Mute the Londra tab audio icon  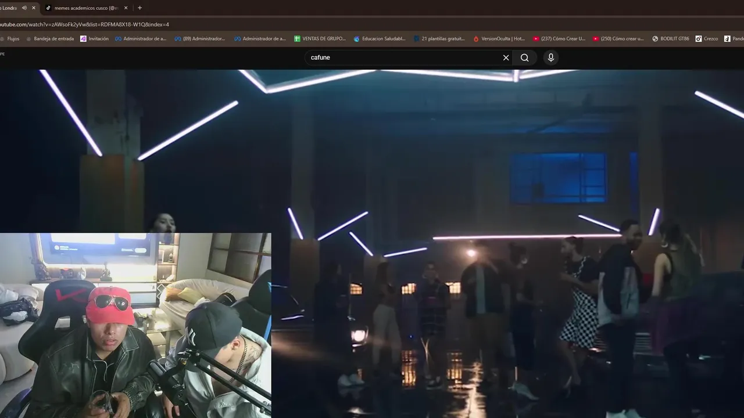pos(24,8)
